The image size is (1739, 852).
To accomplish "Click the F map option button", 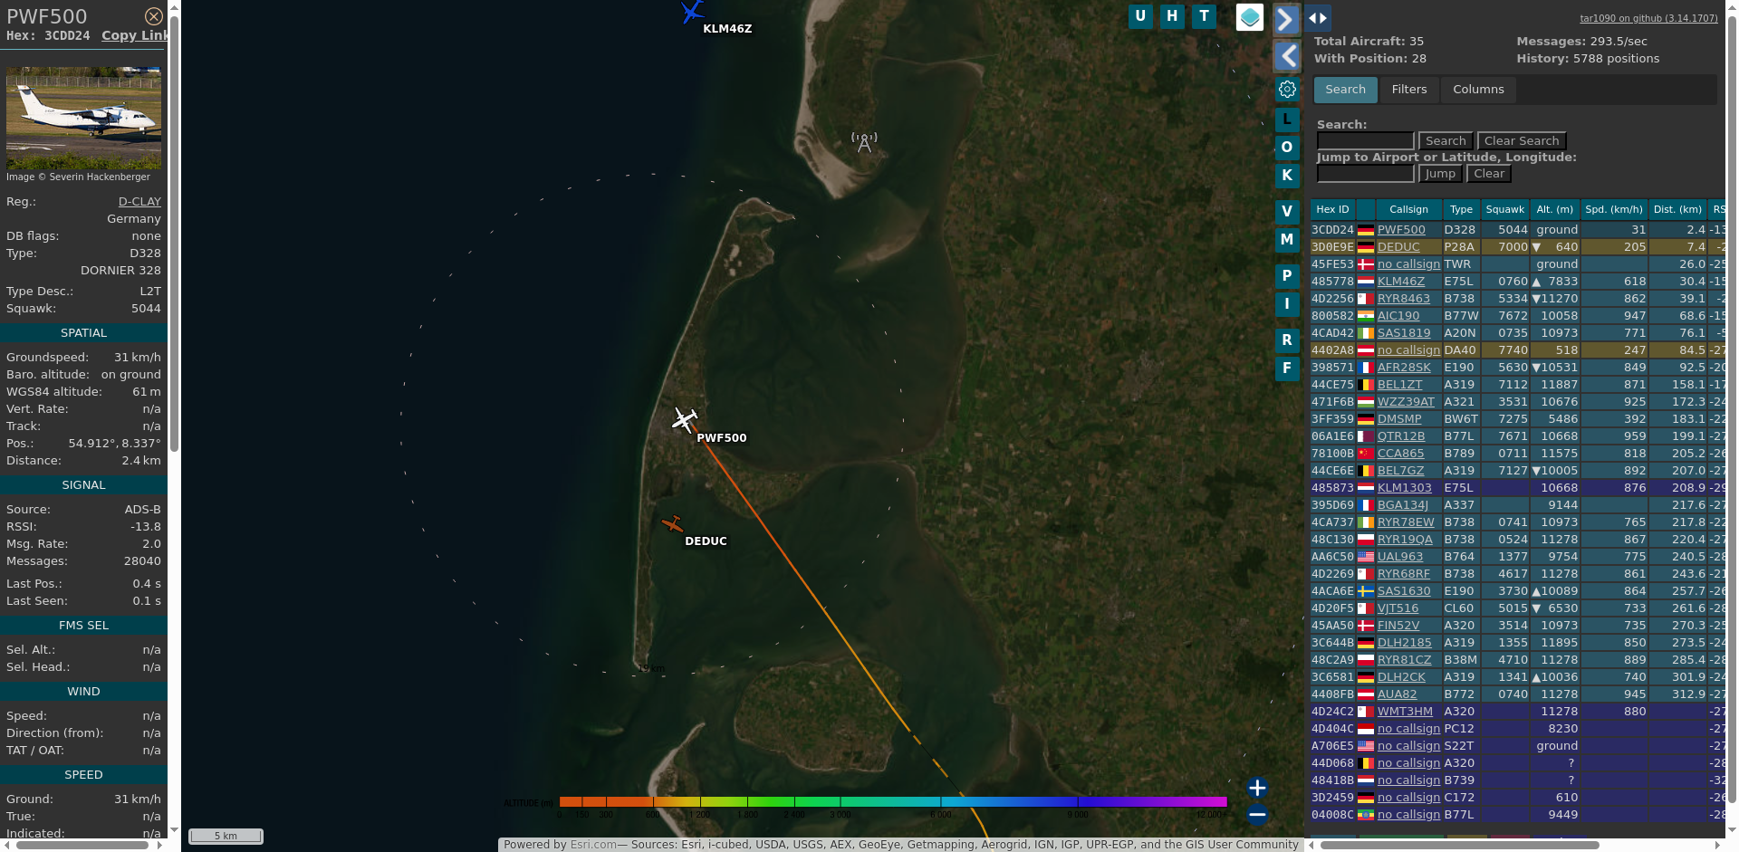I will click(1287, 369).
